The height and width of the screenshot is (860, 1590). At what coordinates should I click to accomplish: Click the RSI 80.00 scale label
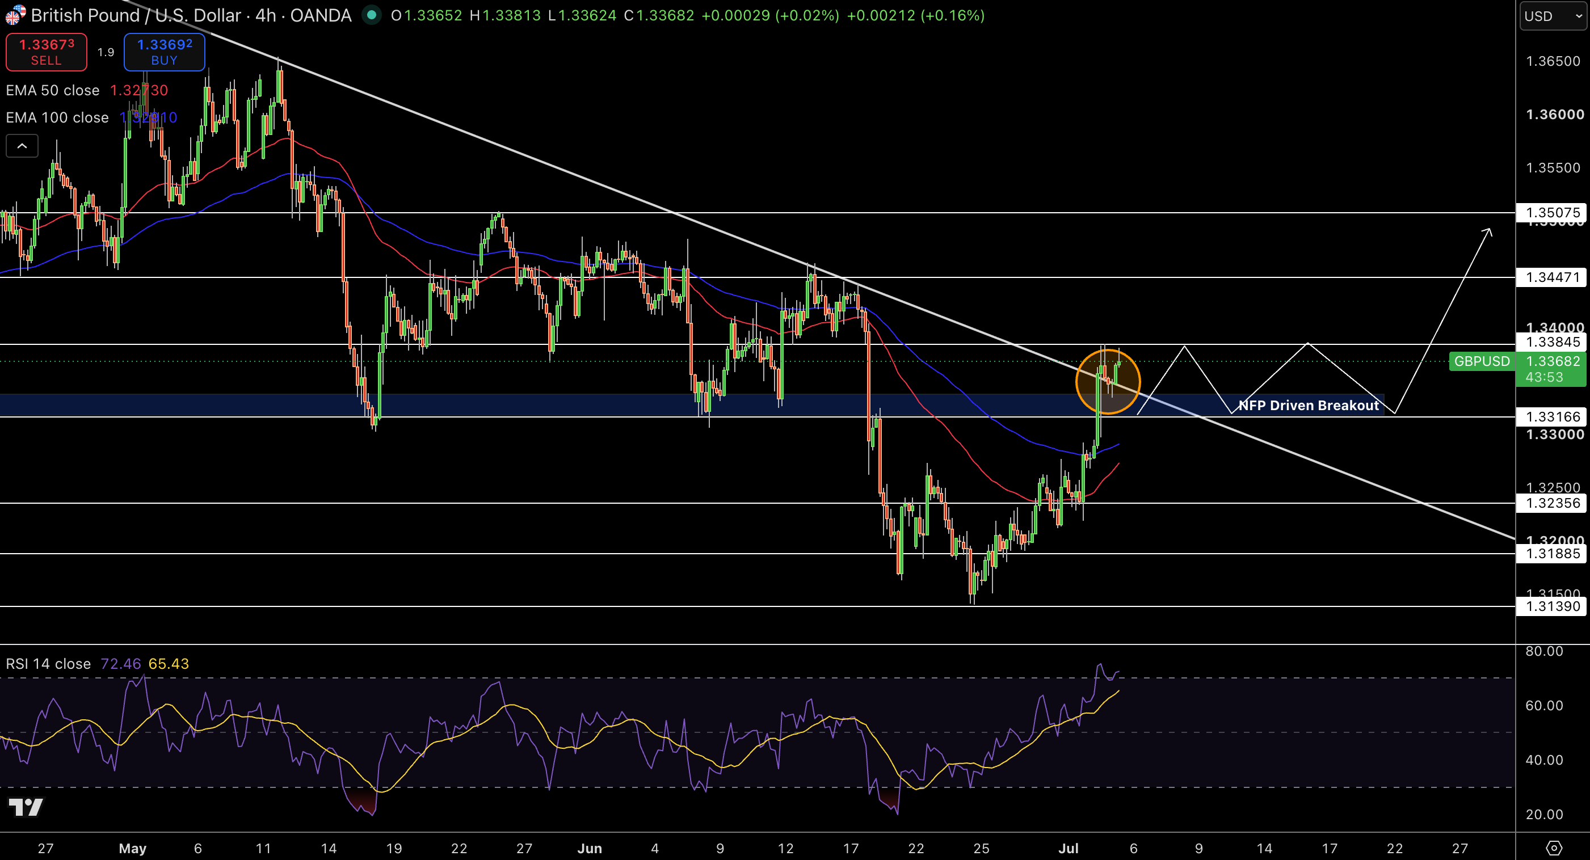(1543, 651)
